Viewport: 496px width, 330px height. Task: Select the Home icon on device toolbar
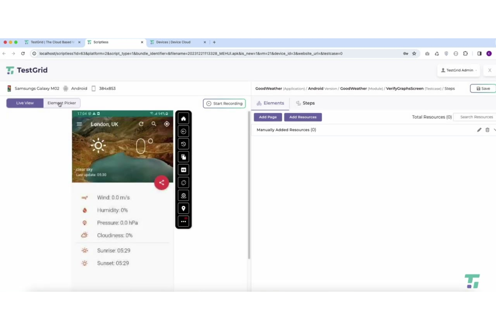coord(183,118)
